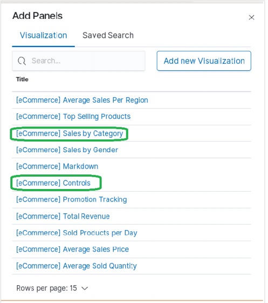The image size is (268, 303).
Task: Add Sales by Gender visualization
Action: [x=67, y=150]
